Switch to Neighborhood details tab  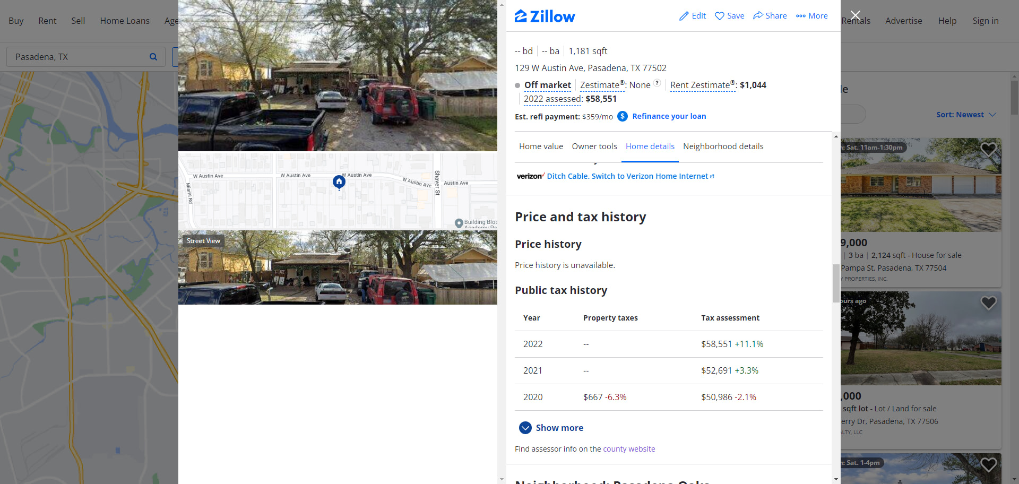(x=723, y=146)
